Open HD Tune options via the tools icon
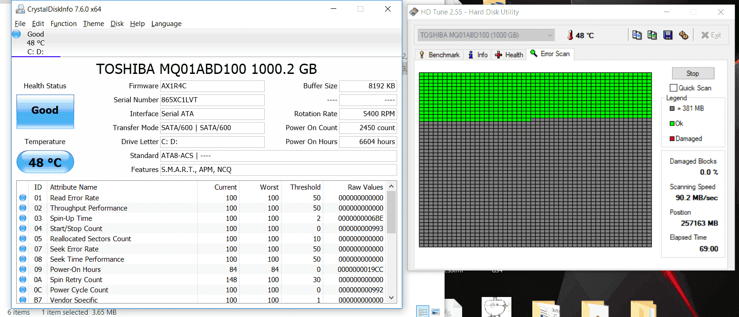Viewport: 739px width, 317px height. pos(683,35)
